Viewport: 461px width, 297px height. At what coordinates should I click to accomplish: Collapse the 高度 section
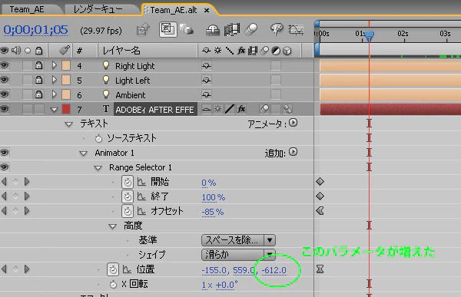(x=113, y=226)
